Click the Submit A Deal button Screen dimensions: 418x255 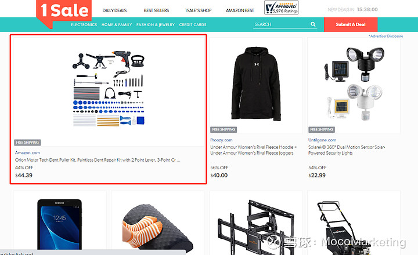pos(351,24)
